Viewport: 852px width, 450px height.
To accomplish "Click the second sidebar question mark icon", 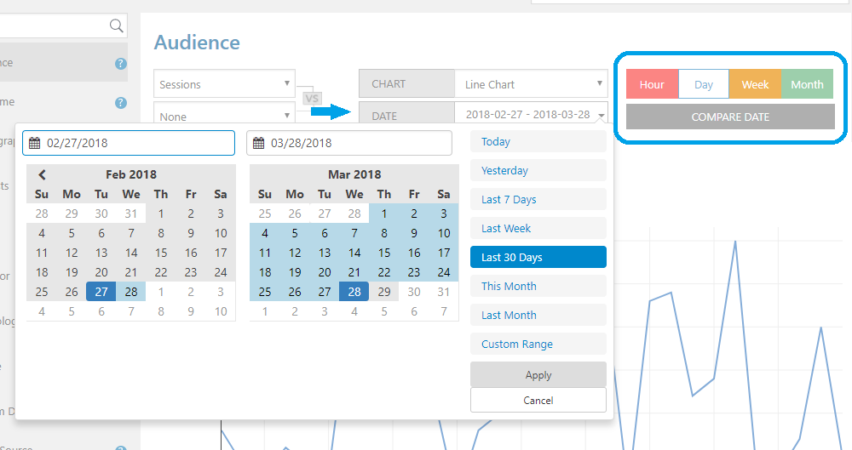I will (x=121, y=103).
